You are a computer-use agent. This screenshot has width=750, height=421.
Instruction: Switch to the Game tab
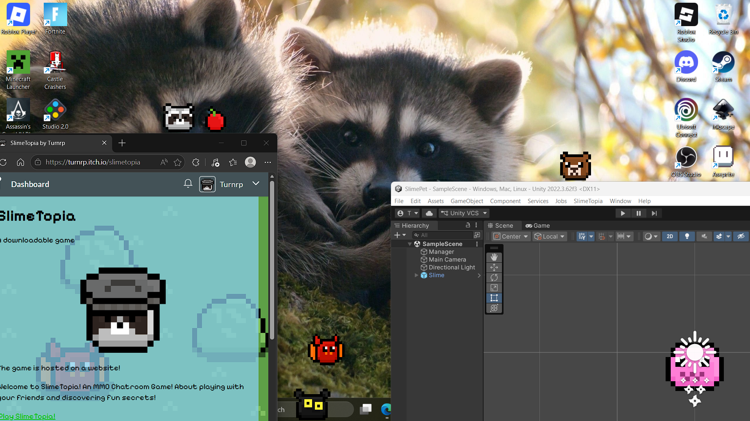[x=537, y=226]
